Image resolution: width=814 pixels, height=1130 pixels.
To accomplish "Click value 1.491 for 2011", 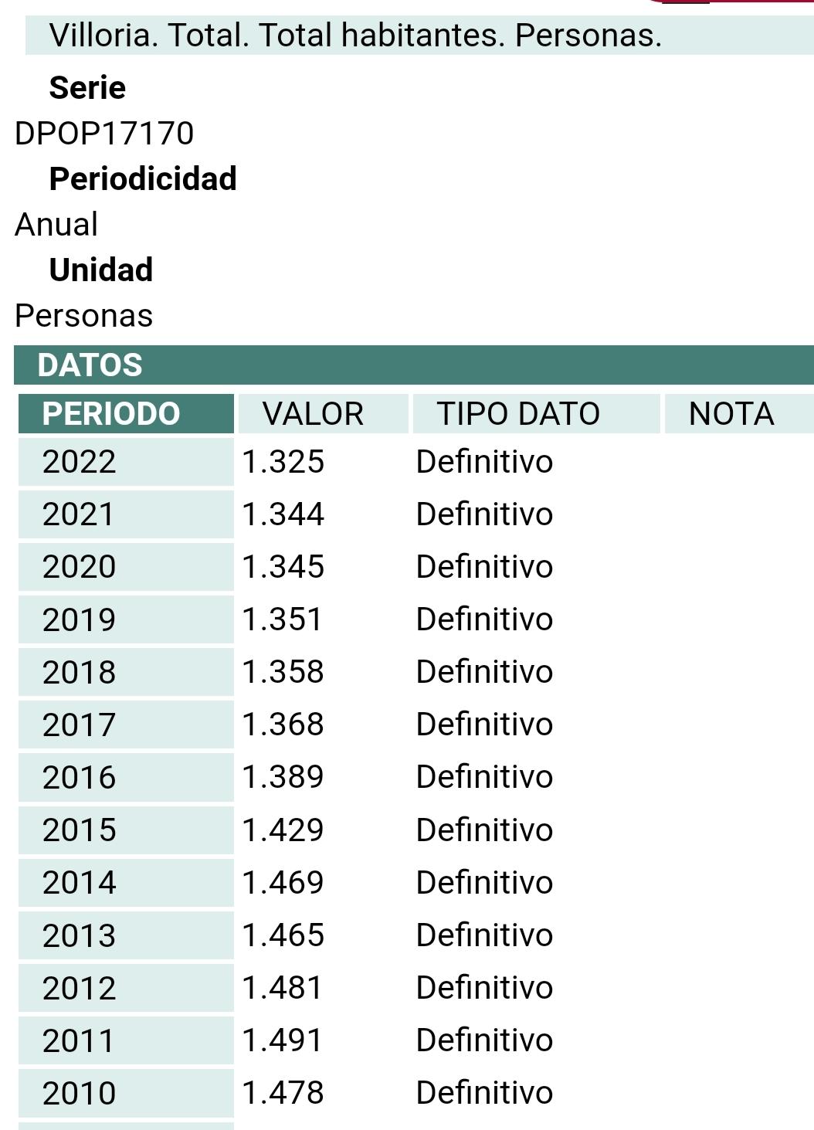I will 282,1040.
